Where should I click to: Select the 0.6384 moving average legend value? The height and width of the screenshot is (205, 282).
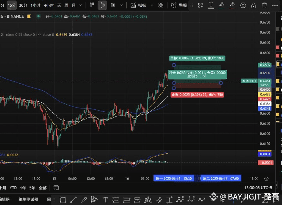pos(74,35)
